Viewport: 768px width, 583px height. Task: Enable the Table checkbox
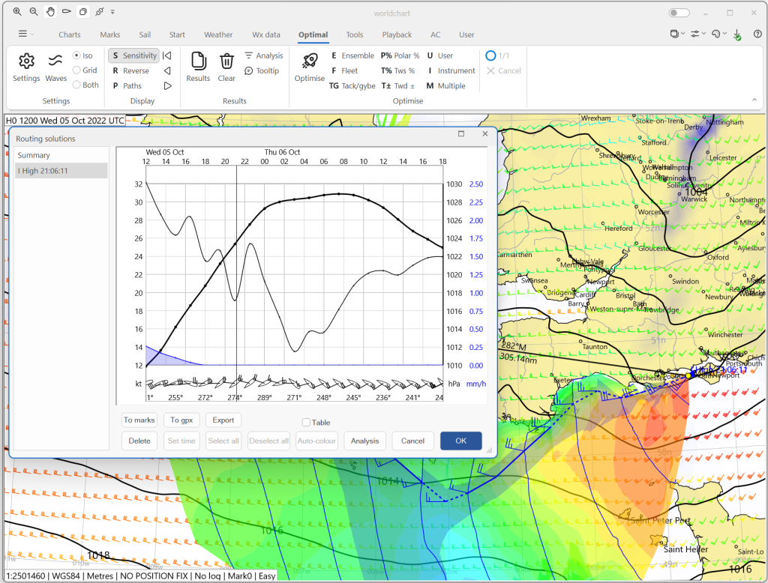tap(306, 423)
